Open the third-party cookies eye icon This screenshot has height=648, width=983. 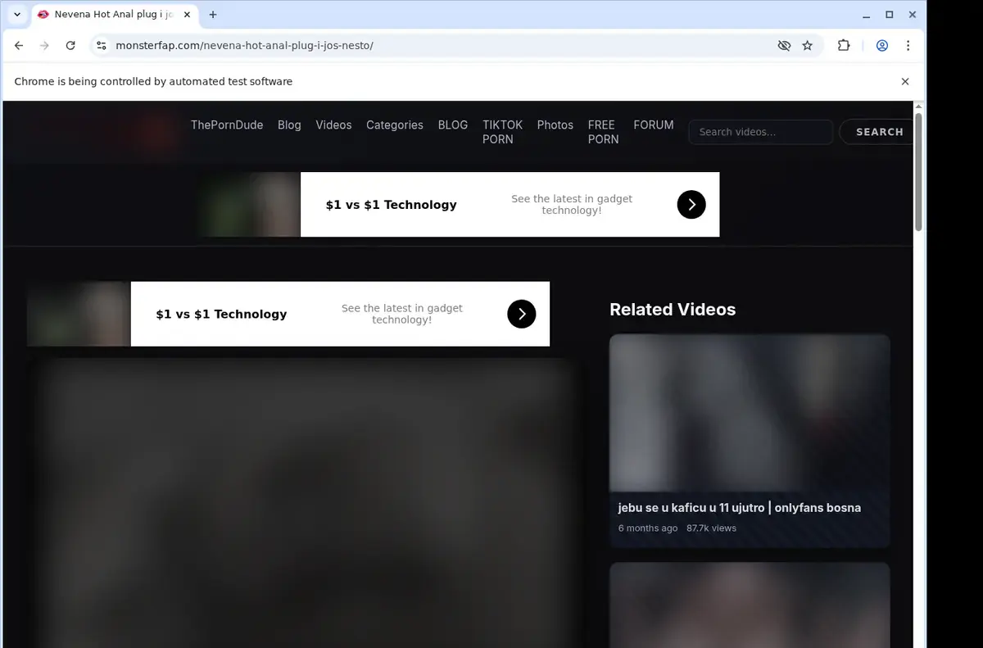[784, 46]
